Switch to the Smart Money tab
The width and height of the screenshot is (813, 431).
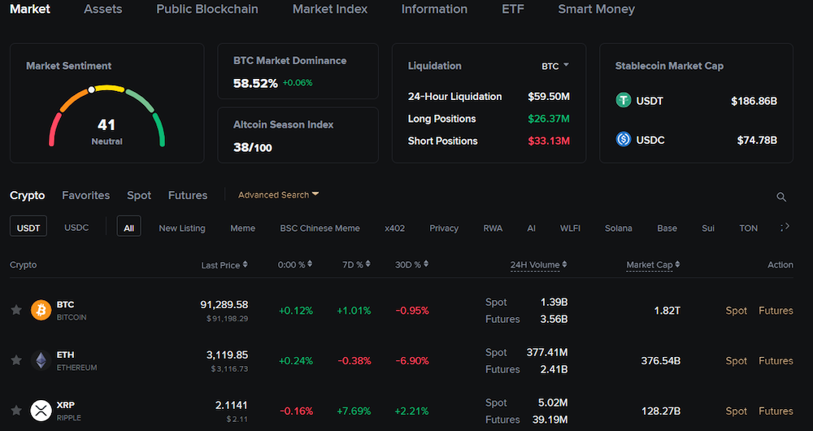click(x=596, y=10)
